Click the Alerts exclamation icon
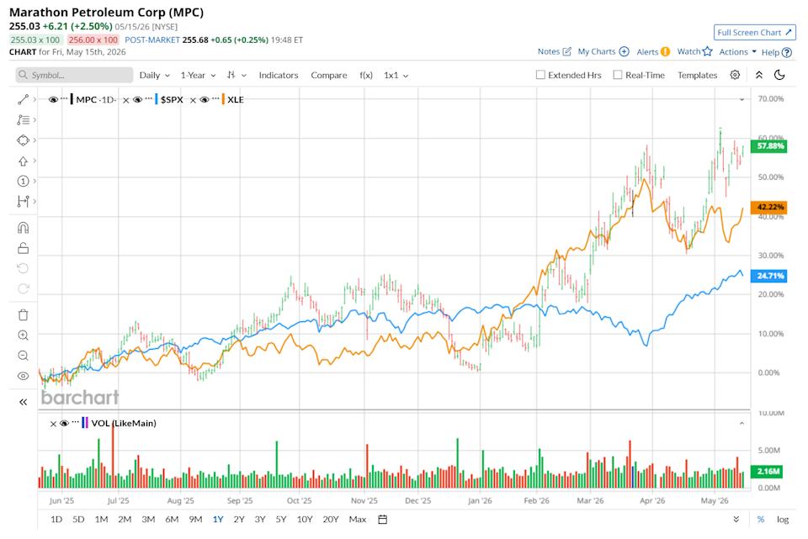 pyautogui.click(x=665, y=51)
